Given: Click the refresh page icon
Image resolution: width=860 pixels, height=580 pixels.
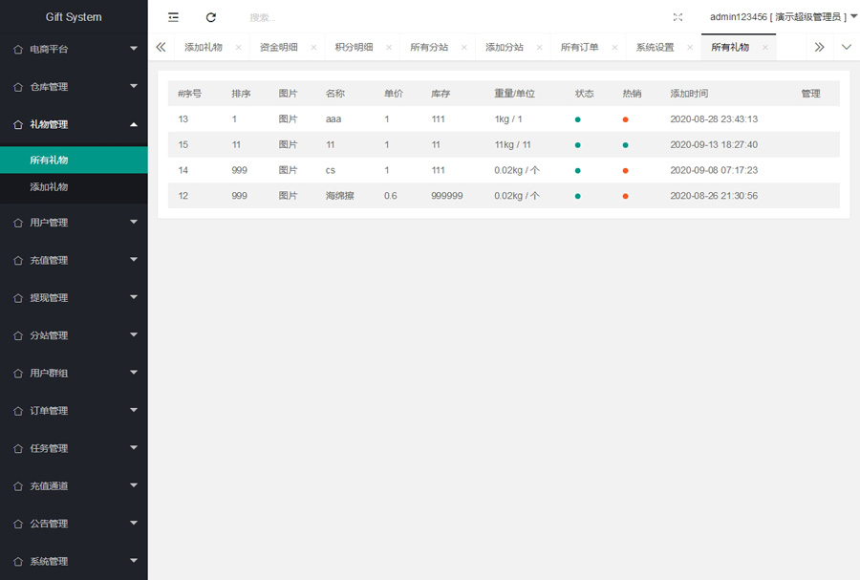Looking at the screenshot, I should [211, 17].
